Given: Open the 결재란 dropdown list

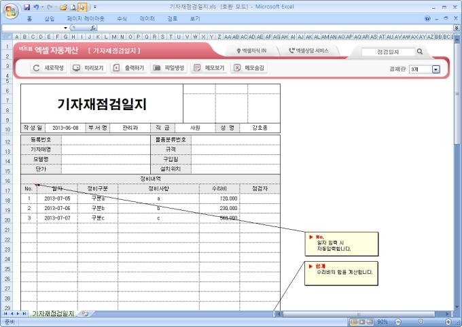Looking at the screenshot, I should pos(436,69).
